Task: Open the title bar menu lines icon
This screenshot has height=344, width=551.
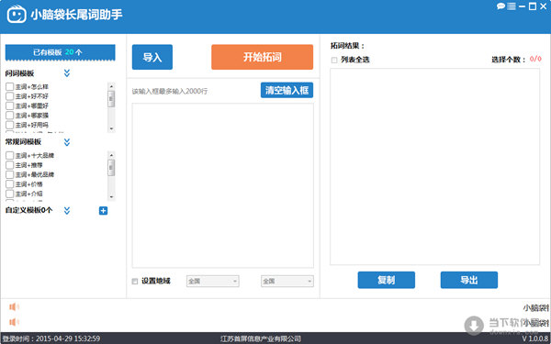Action: click(x=512, y=6)
